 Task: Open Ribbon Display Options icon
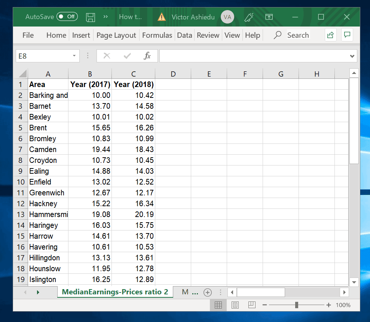(269, 17)
